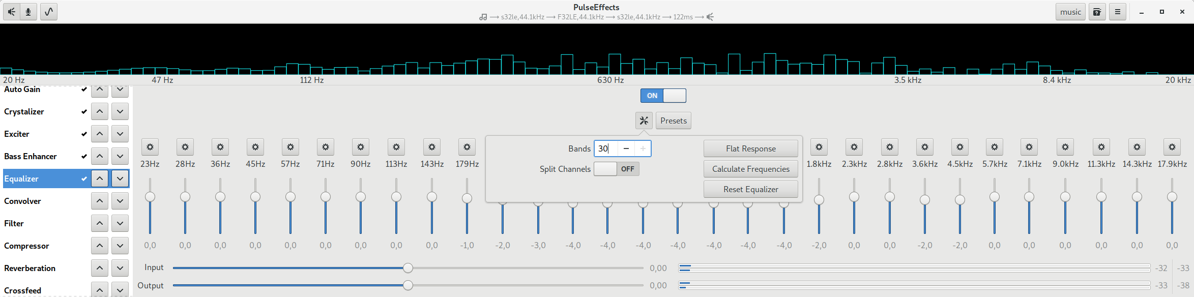The image size is (1194, 297).
Task: Move Filter down in the list
Action: 120,223
